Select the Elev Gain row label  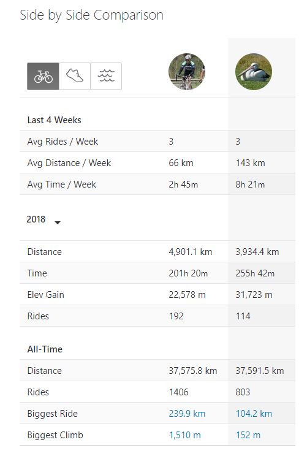(x=45, y=295)
